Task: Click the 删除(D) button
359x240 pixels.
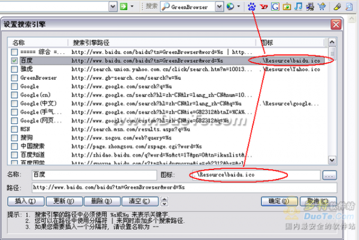Action: 102,201
